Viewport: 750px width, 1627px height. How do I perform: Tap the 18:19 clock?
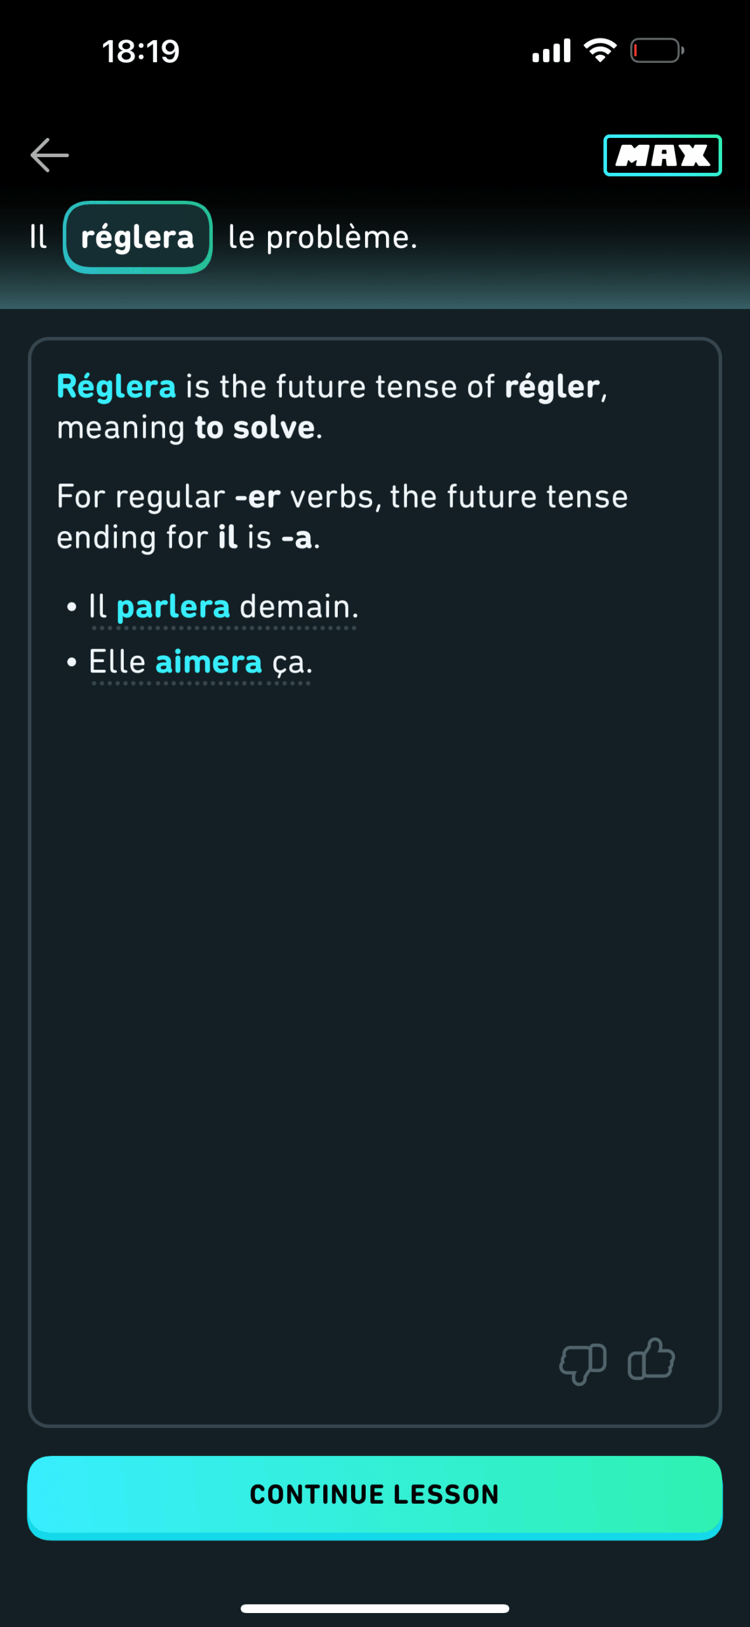141,51
